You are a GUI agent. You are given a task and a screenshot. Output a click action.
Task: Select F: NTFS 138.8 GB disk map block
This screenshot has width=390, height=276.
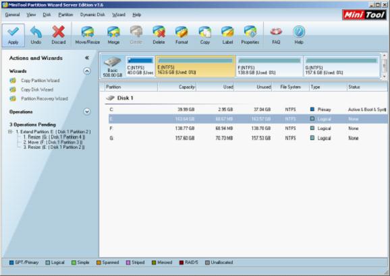point(269,66)
